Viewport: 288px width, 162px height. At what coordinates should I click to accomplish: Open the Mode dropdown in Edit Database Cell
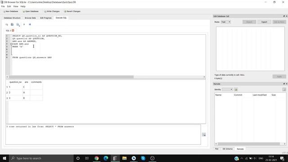coord(226,22)
